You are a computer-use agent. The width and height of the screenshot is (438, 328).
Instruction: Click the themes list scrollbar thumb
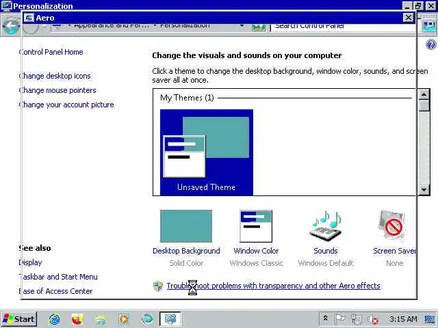click(x=424, y=106)
